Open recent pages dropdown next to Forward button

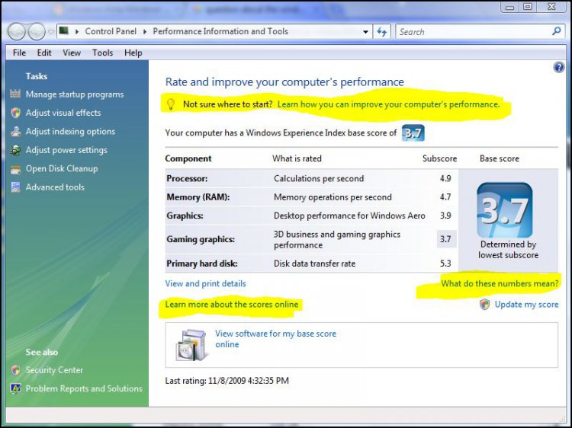[x=51, y=32]
